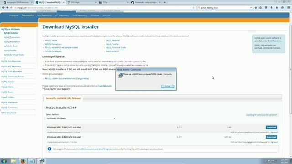
Task: Click the network icon in system tray
Action: tap(273, 161)
